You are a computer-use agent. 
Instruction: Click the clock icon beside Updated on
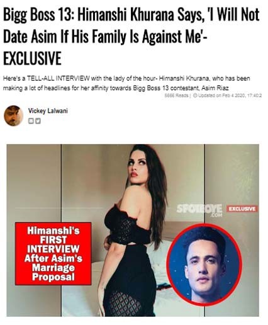click(x=195, y=95)
